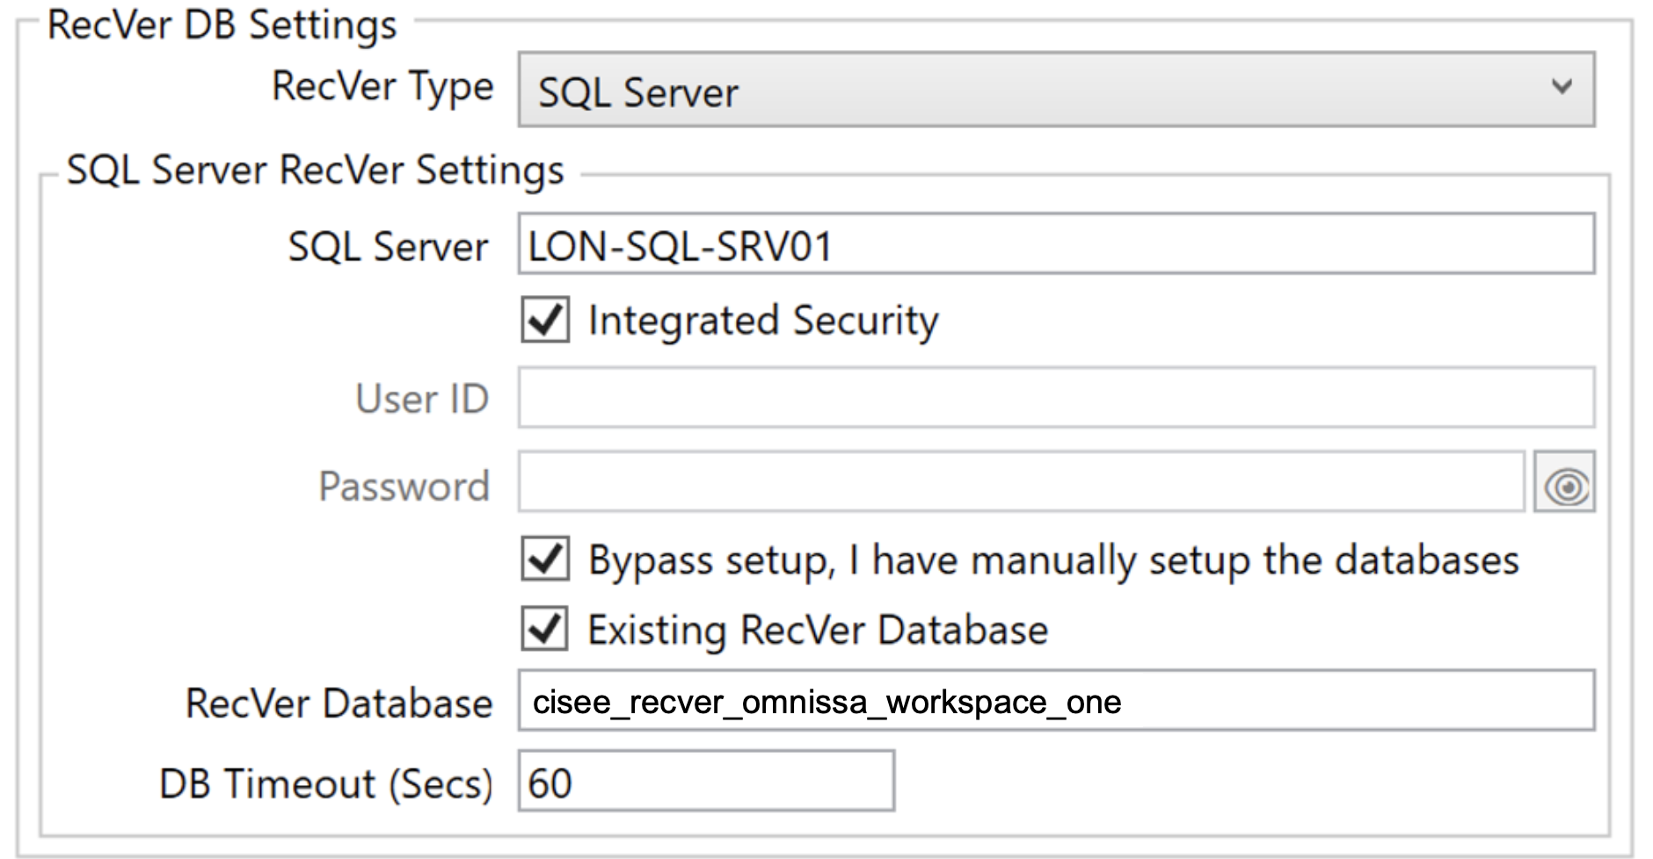Click the RecVer Type label
1653x859 pixels.
click(383, 88)
